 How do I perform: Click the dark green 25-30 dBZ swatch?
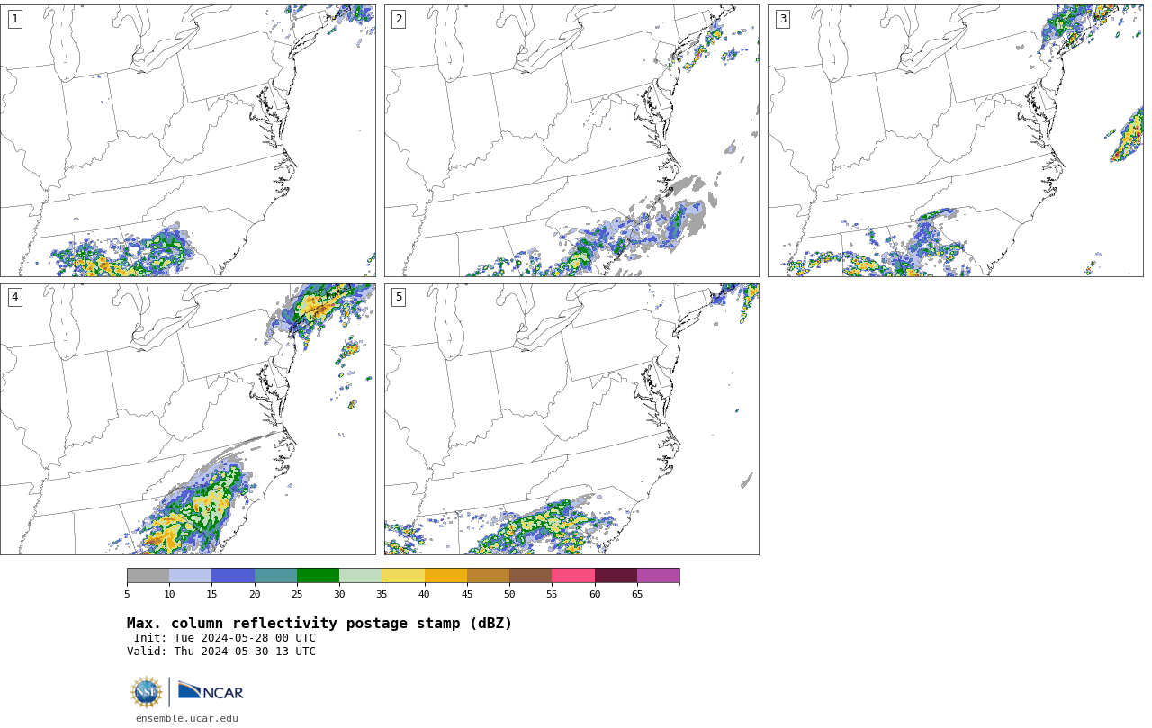[318, 576]
